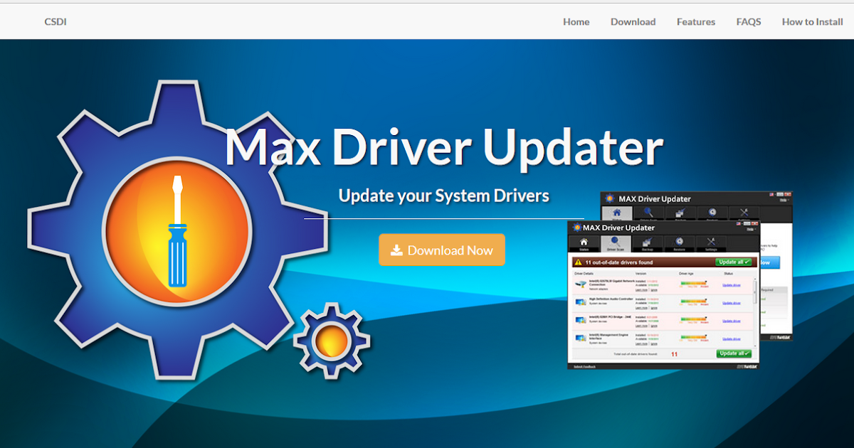The height and width of the screenshot is (448, 854).
Task: Click network adapter icon in first driver row
Action: 581,284
